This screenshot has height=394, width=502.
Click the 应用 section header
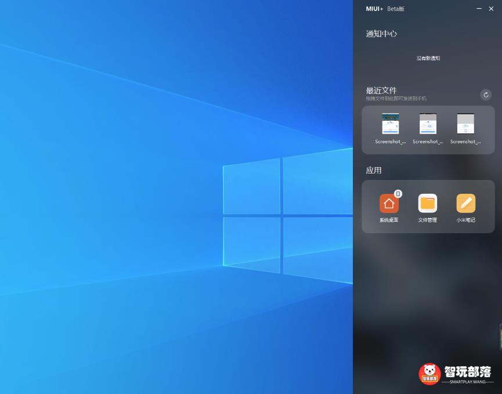(x=374, y=170)
